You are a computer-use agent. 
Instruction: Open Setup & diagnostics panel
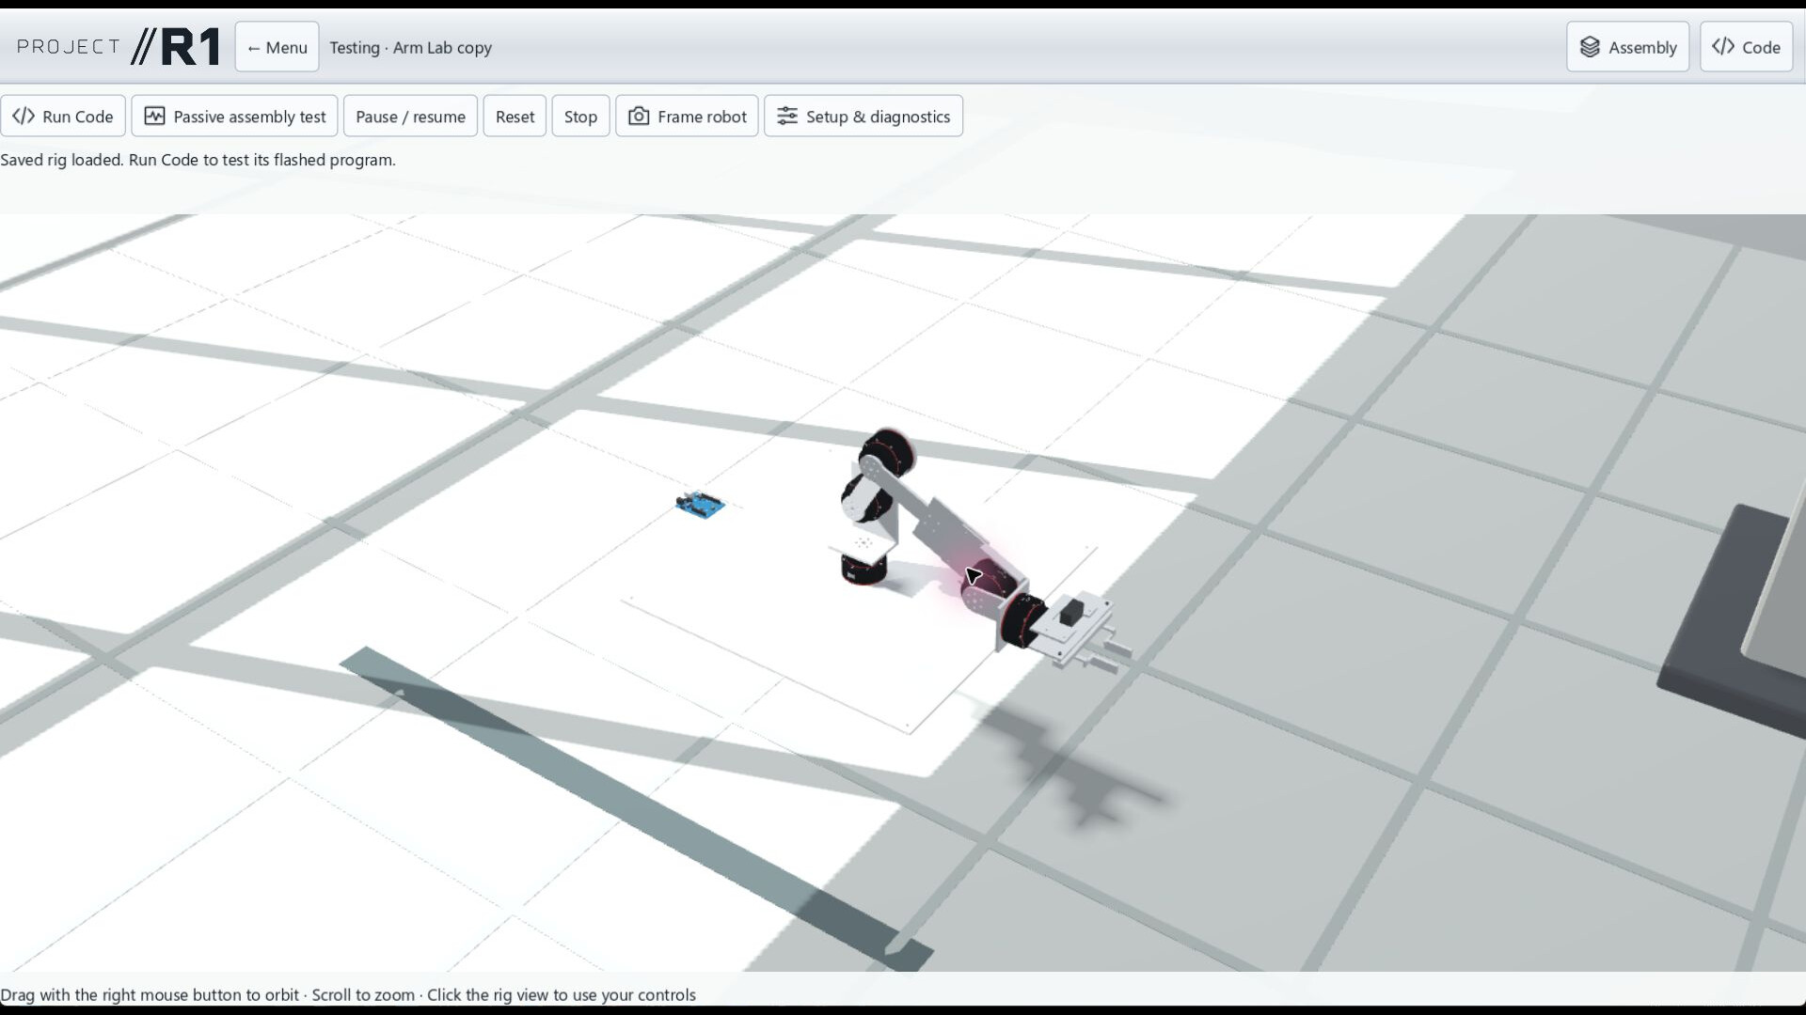pos(863,117)
